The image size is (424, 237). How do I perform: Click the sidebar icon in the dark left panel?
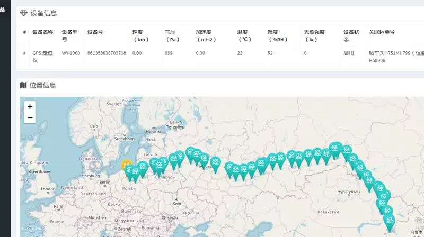[3, 10]
